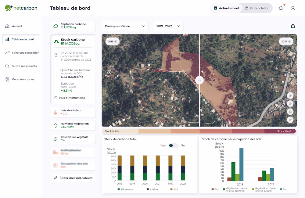Toggle the Total / ha switch
Image resolution: width=305 pixels, height=198 pixels.
[x=173, y=146]
